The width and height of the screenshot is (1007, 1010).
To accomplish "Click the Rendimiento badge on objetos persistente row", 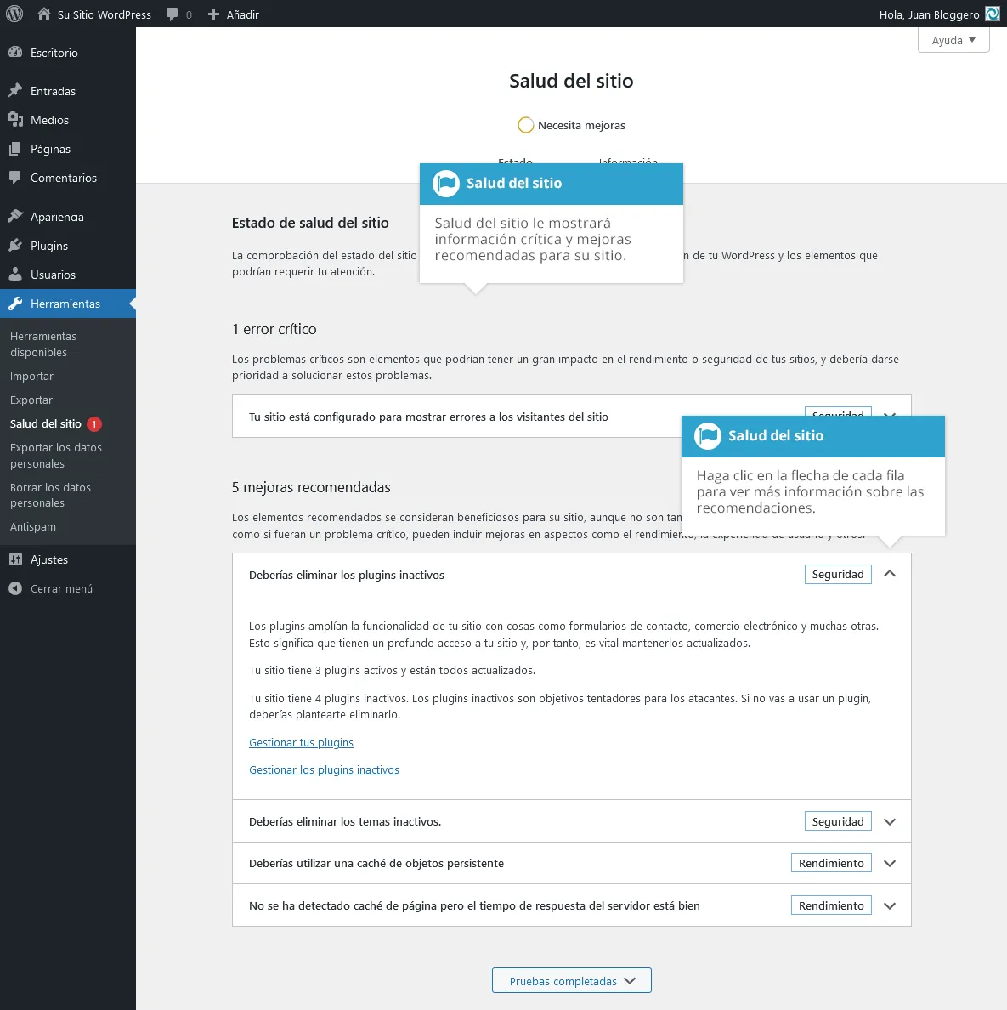I will (831, 863).
